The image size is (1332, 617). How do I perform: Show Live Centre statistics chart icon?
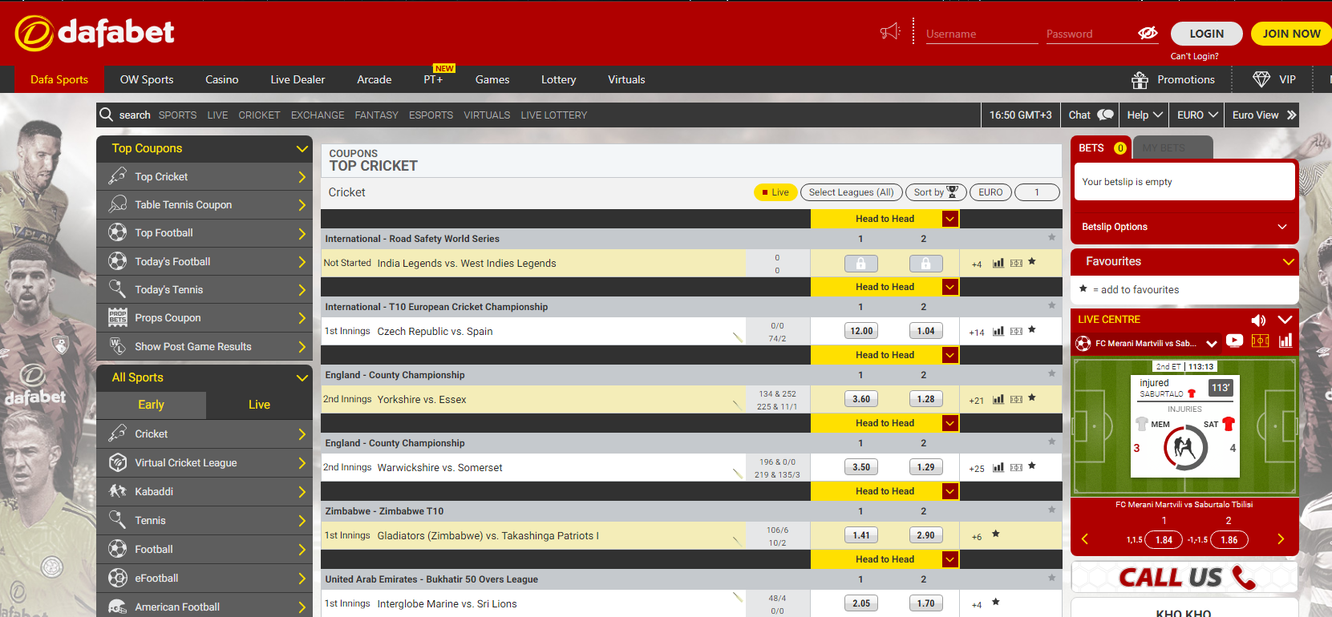1285,341
